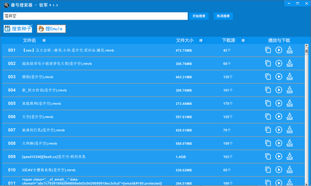Download the file in row 005

pyautogui.click(x=290, y=103)
